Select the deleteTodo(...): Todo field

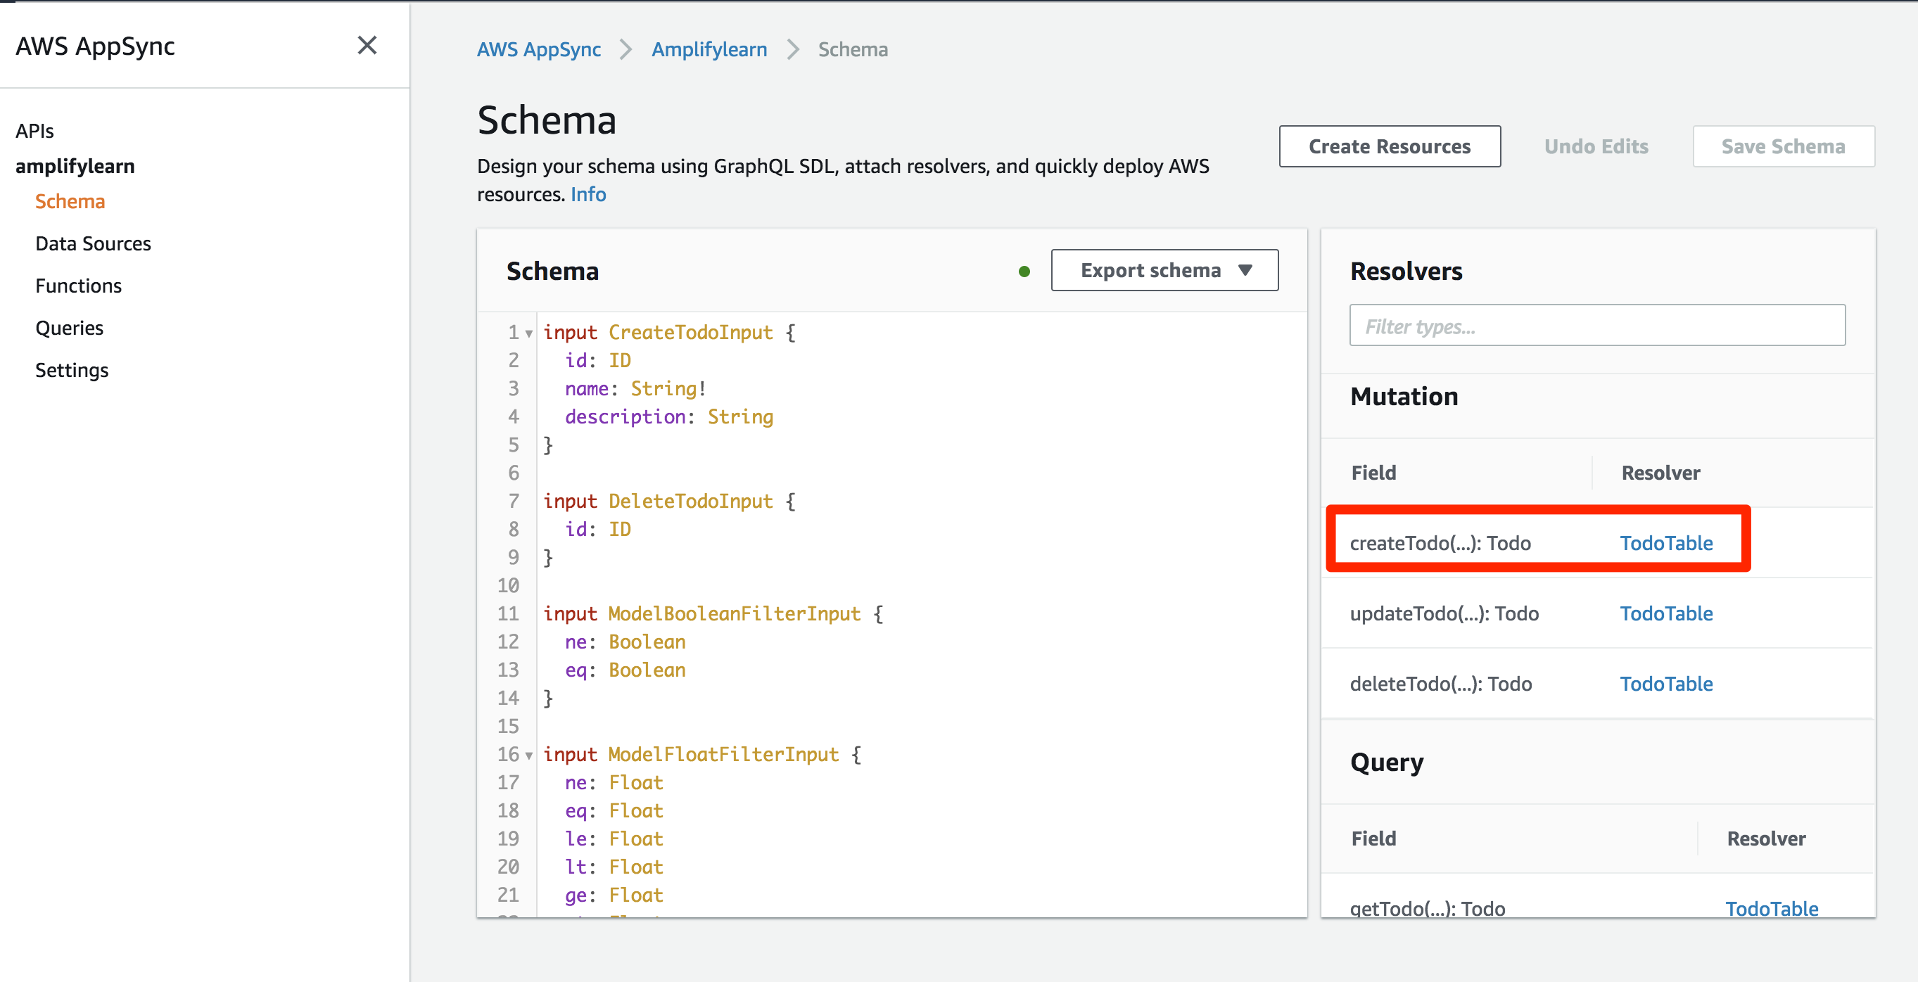(x=1441, y=684)
